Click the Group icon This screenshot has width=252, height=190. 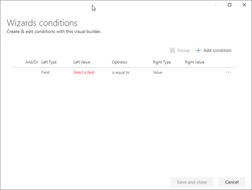click(x=172, y=50)
